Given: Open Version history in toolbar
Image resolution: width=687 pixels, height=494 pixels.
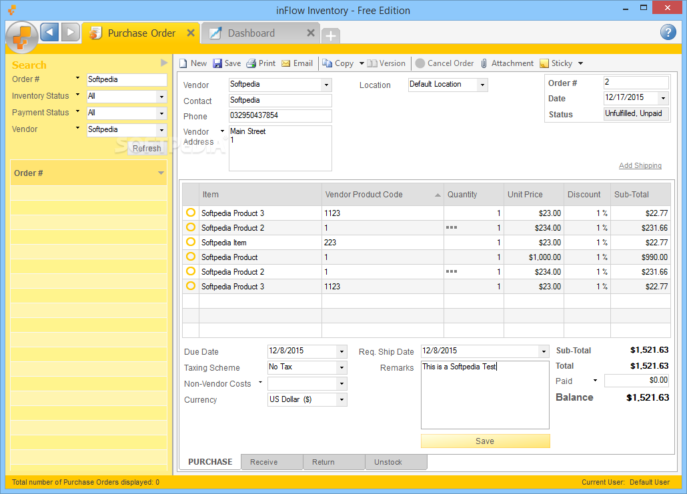Looking at the screenshot, I should pos(386,63).
